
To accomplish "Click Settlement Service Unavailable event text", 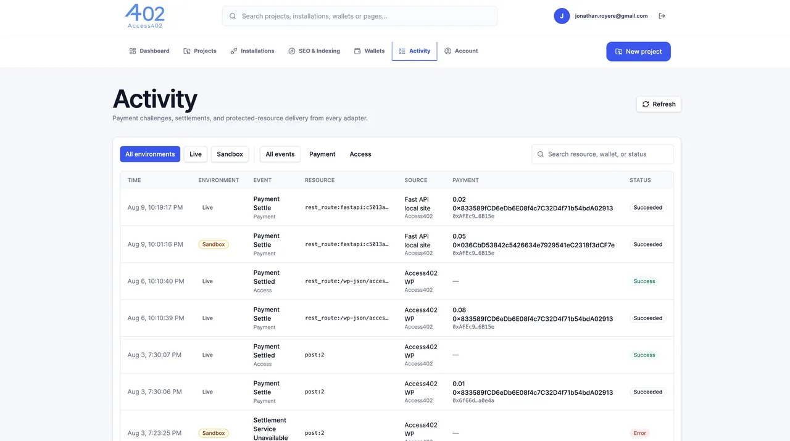I will tap(270, 429).
